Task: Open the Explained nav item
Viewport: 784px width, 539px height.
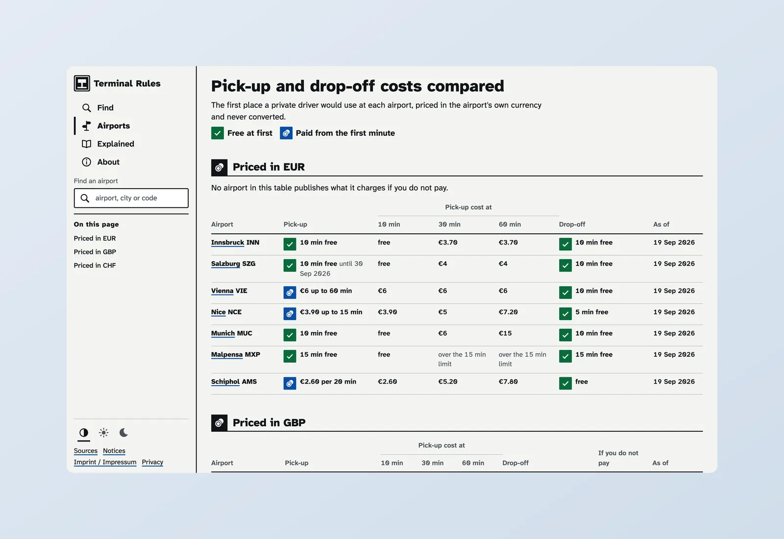Action: [131, 144]
